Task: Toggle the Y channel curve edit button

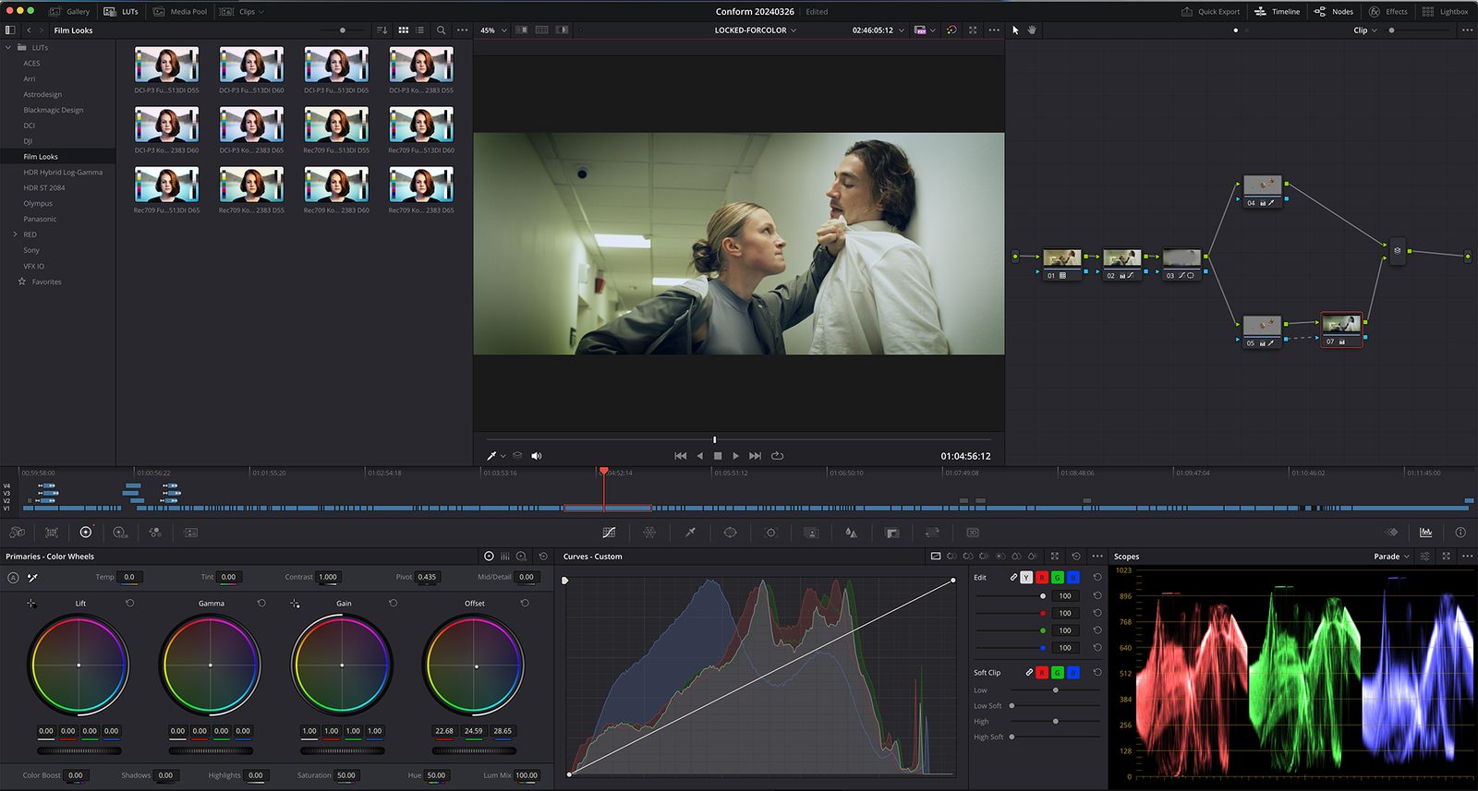Action: point(1026,578)
